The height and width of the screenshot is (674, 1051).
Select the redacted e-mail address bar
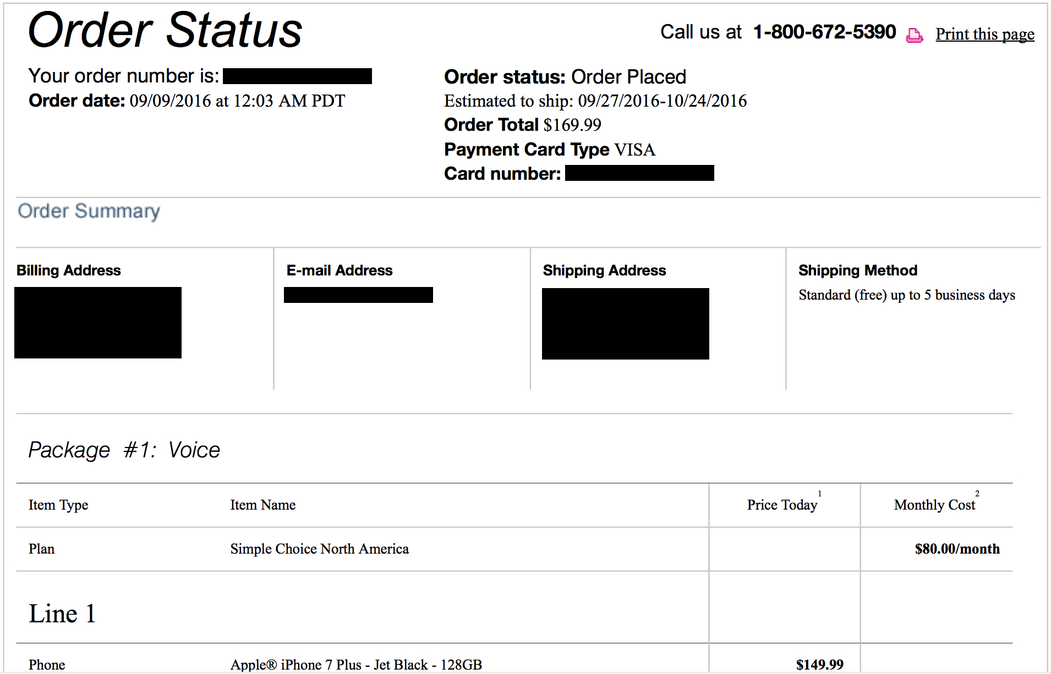(x=358, y=295)
